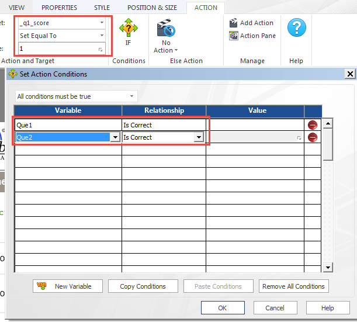Click Remove All Conditions
Viewport: 357px width, 322px height.
[294, 286]
